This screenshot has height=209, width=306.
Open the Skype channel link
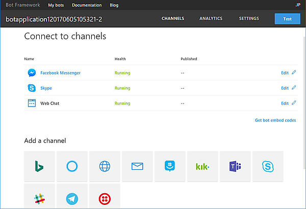pyautogui.click(x=46, y=88)
